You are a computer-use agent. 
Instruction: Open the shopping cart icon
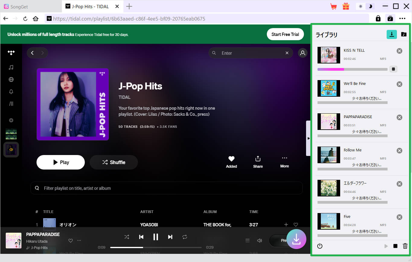[334, 6]
